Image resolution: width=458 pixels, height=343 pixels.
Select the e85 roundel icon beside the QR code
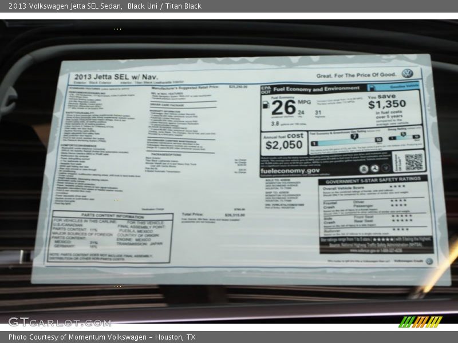(x=385, y=169)
